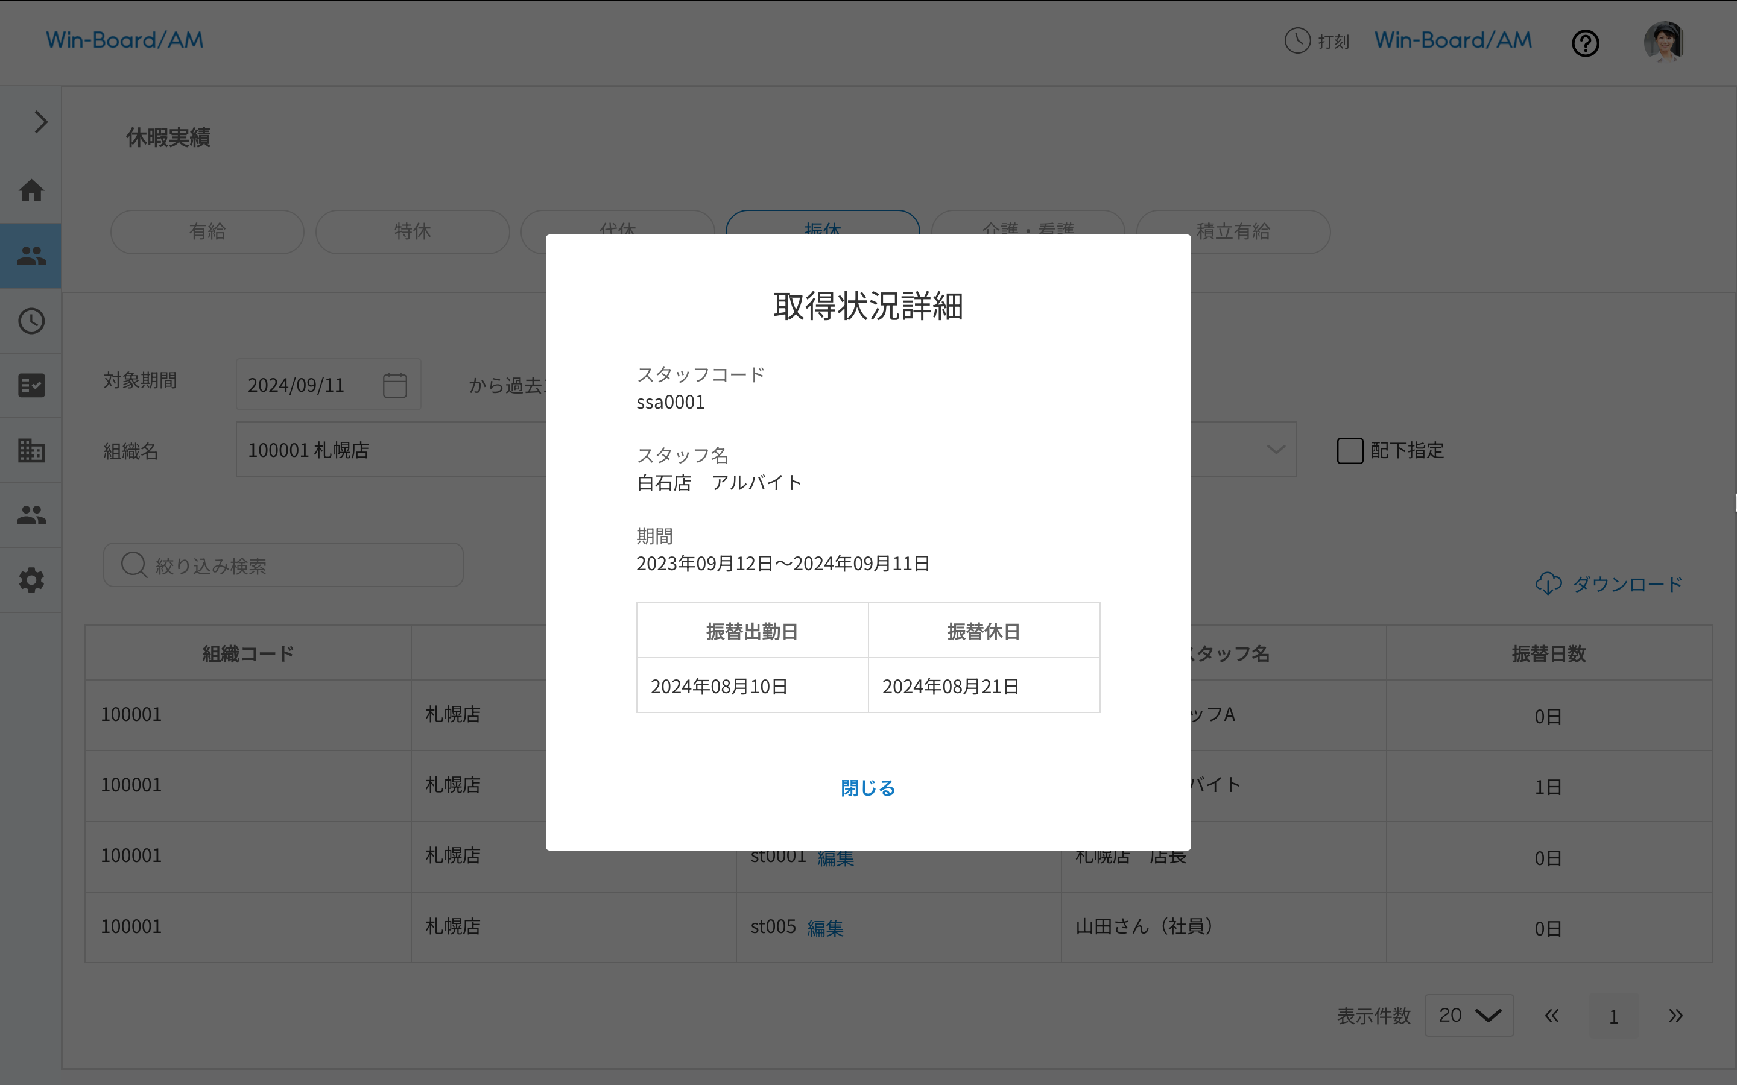Image resolution: width=1737 pixels, height=1085 pixels.
Task: Select the staff management sidebar icon
Action: [x=31, y=256]
